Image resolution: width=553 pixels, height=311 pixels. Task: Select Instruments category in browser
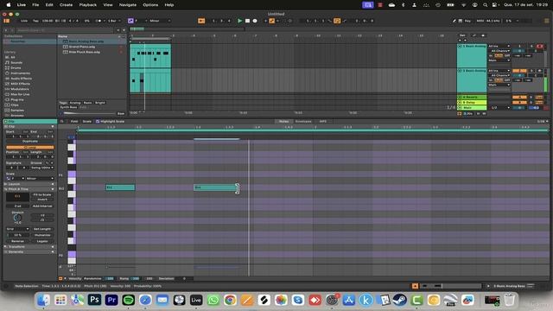pos(20,73)
